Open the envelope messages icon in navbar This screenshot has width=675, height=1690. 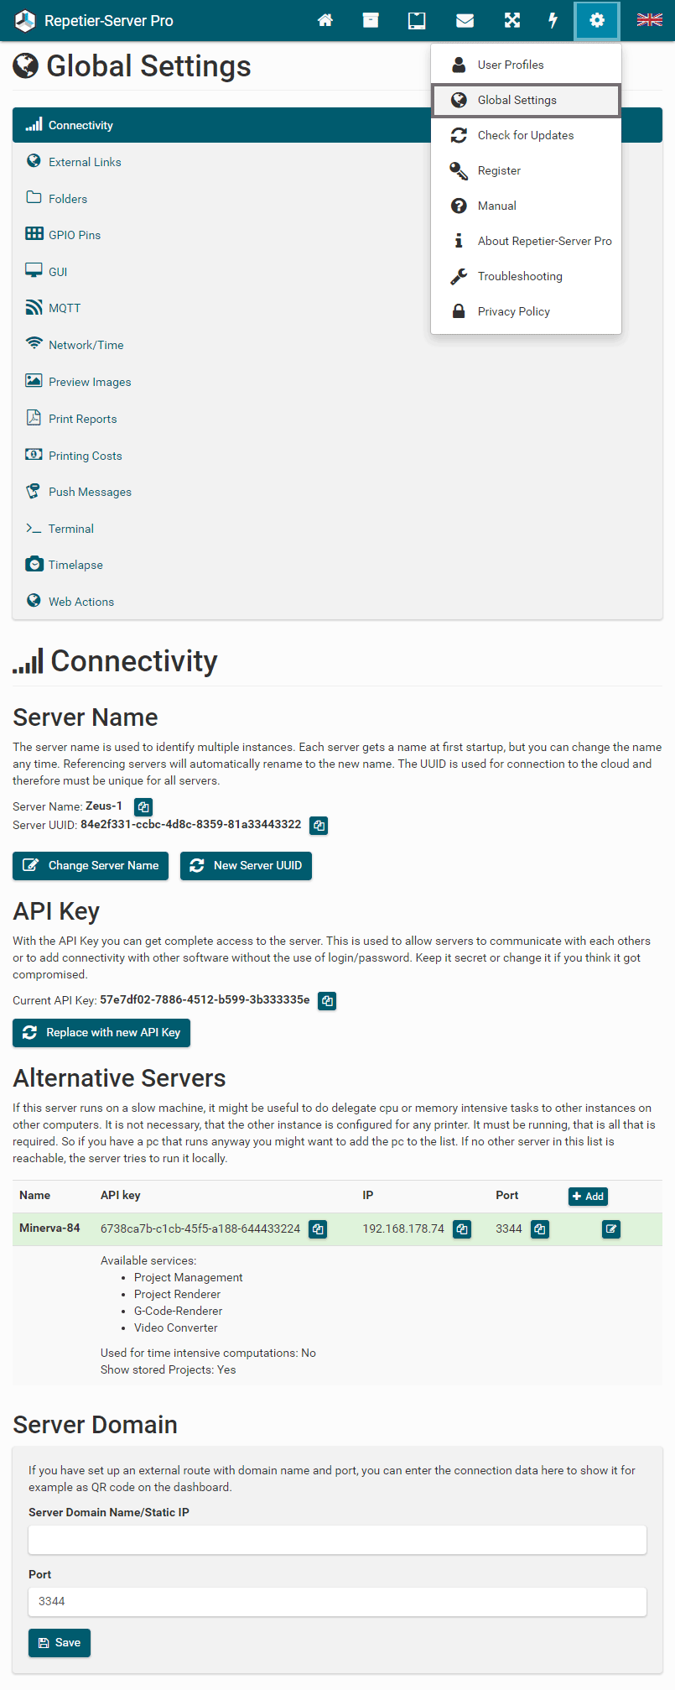tap(465, 20)
